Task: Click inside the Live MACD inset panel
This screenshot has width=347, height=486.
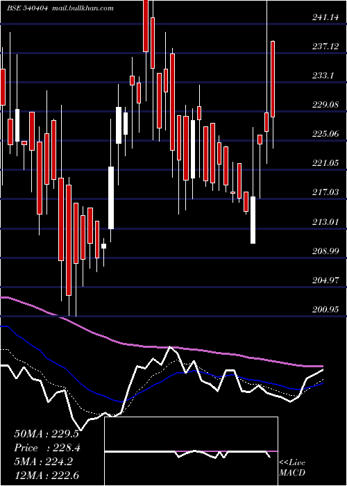Action: coord(191,451)
